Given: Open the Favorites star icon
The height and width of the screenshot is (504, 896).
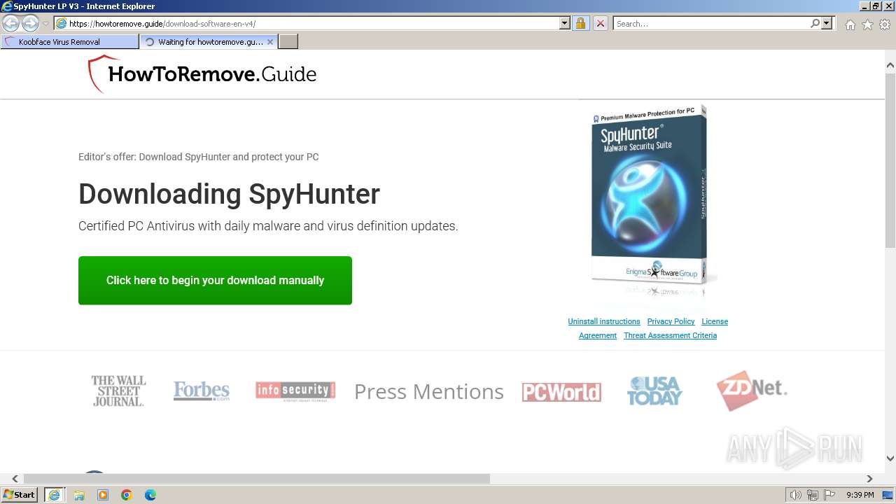Looking at the screenshot, I should tap(867, 24).
